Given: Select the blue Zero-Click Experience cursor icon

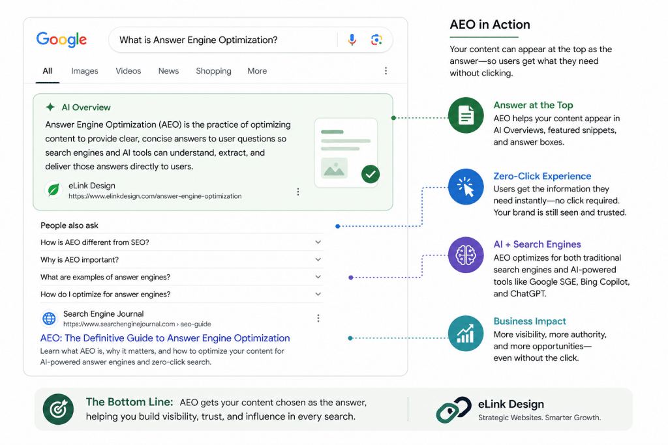Looking at the screenshot, I should coord(466,185).
